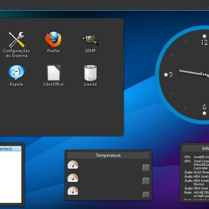Select the Rede AW-NE785 row

click(x=196, y=194)
